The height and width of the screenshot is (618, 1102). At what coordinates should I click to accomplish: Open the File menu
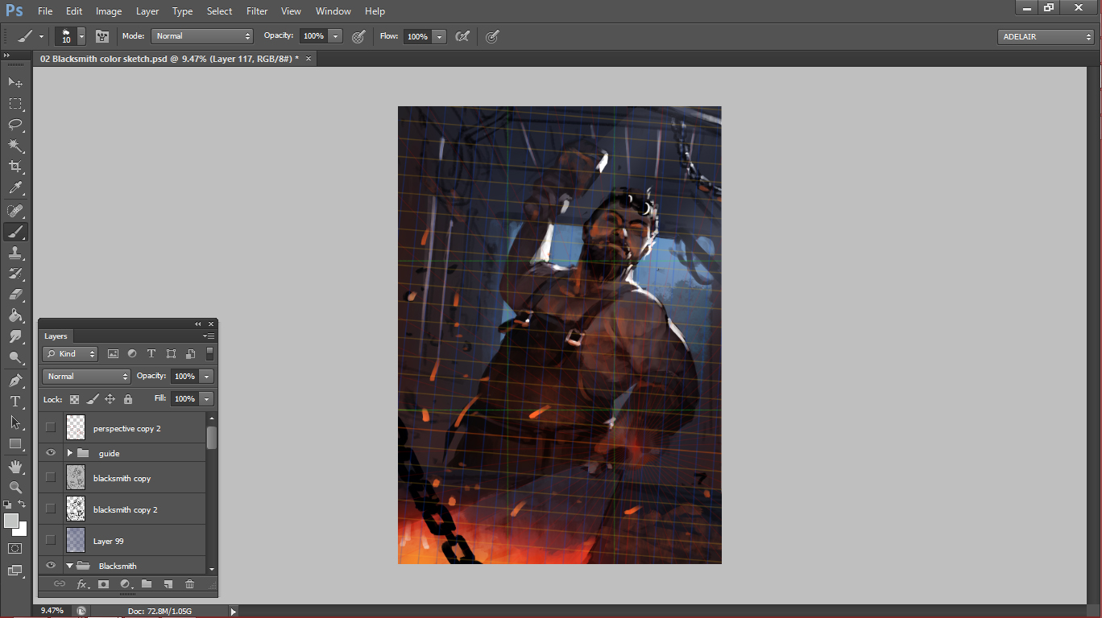click(45, 11)
